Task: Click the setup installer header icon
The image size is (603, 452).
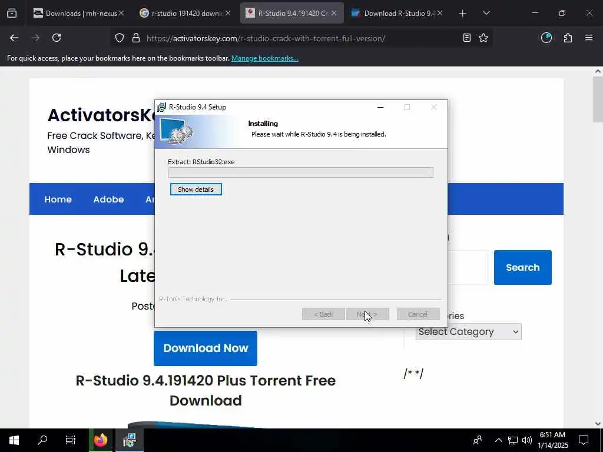Action: coord(176,131)
